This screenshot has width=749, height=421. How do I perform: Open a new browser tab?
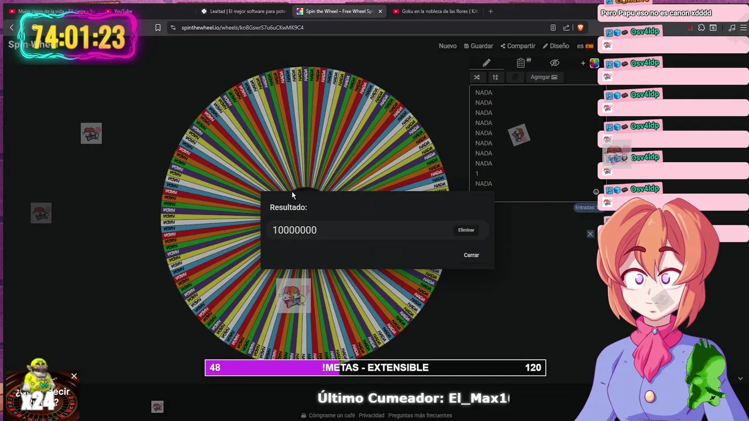tap(490, 11)
